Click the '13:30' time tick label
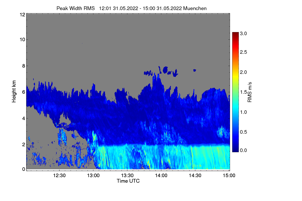302x201 pixels. tap(127, 176)
